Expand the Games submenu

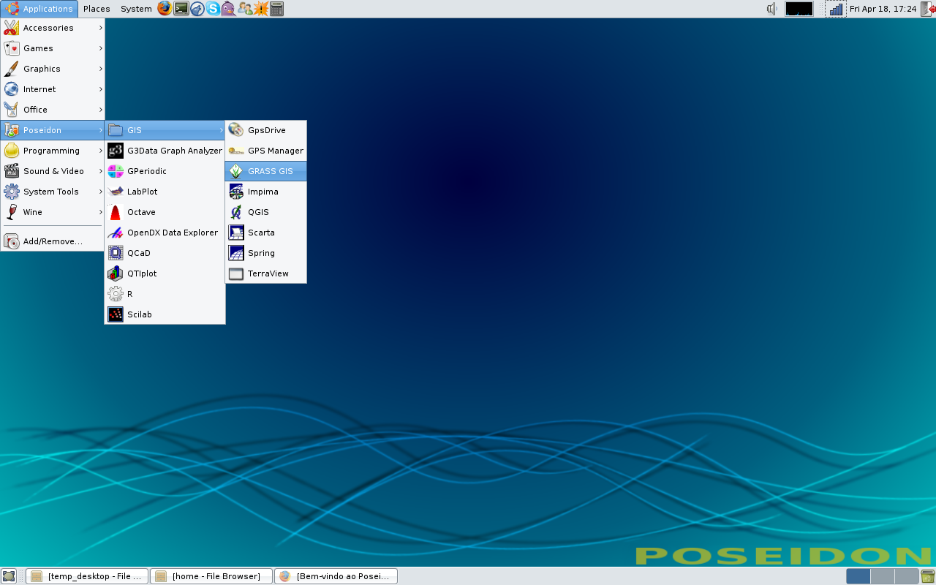53,48
